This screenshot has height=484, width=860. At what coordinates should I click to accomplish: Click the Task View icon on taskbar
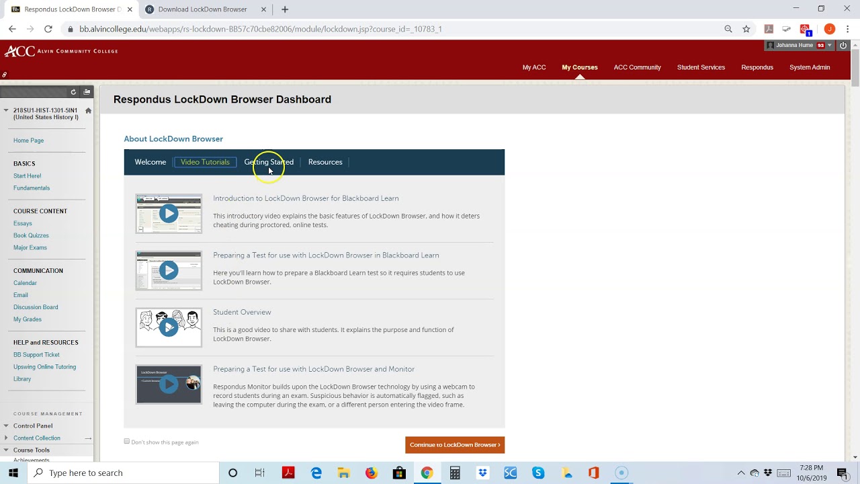(260, 473)
